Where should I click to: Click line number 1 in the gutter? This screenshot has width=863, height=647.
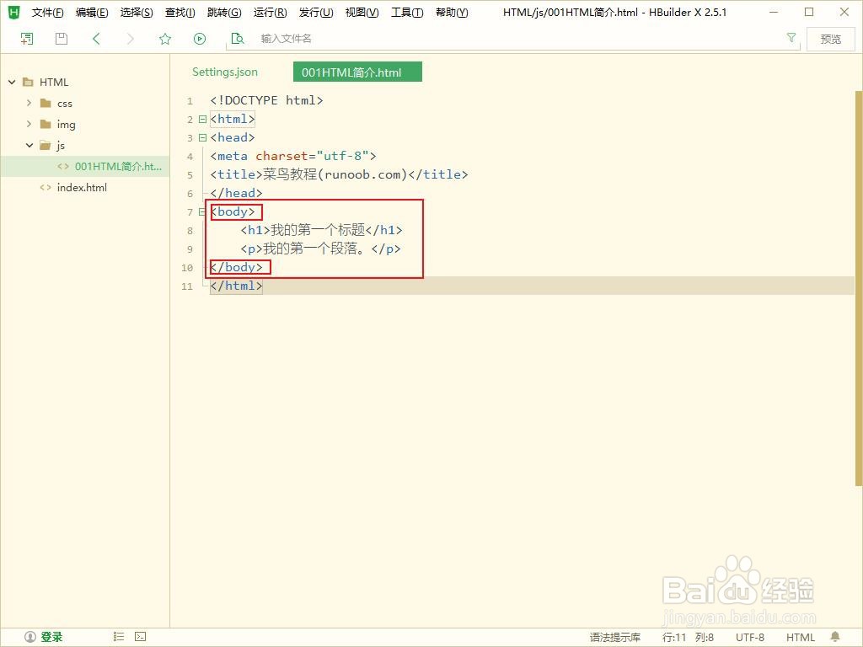click(190, 101)
